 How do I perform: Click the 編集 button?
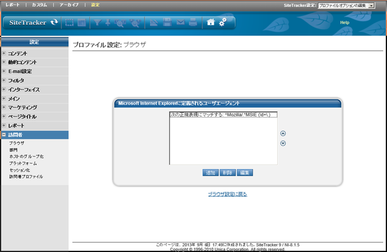coord(245,173)
